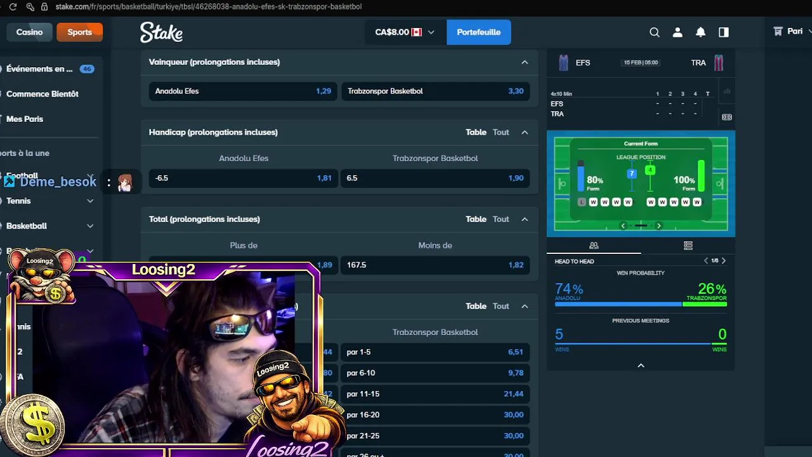
Task: Open notifications bell icon
Action: click(700, 32)
